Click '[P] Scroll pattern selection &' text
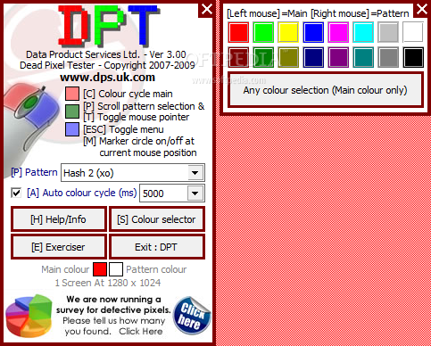Image resolution: width=431 pixels, height=346 pixels. tap(144, 106)
